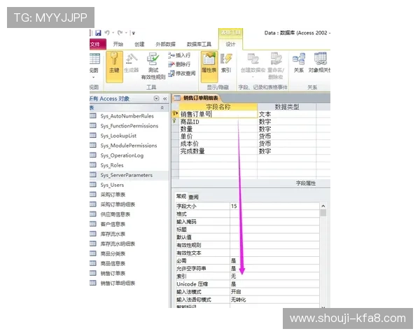420x336 pixels.
Task: Click the 修改查阅 button
Action: (181, 73)
